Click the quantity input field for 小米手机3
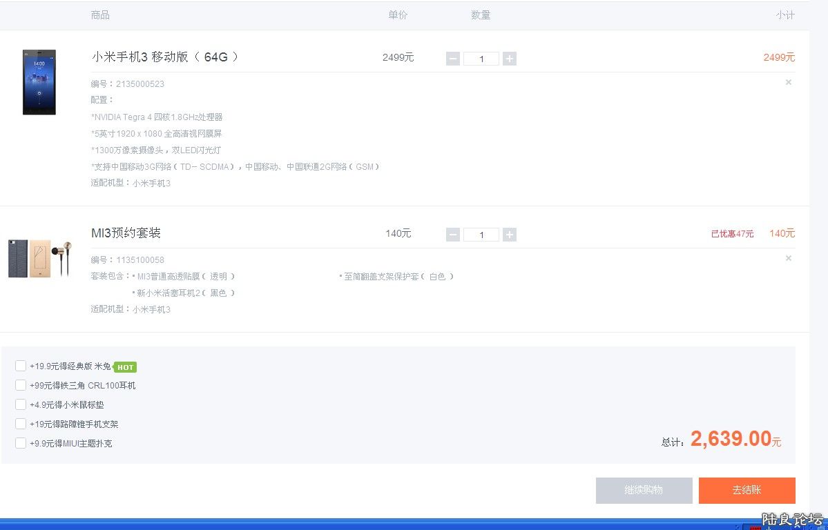Image resolution: width=828 pixels, height=530 pixels. [481, 59]
